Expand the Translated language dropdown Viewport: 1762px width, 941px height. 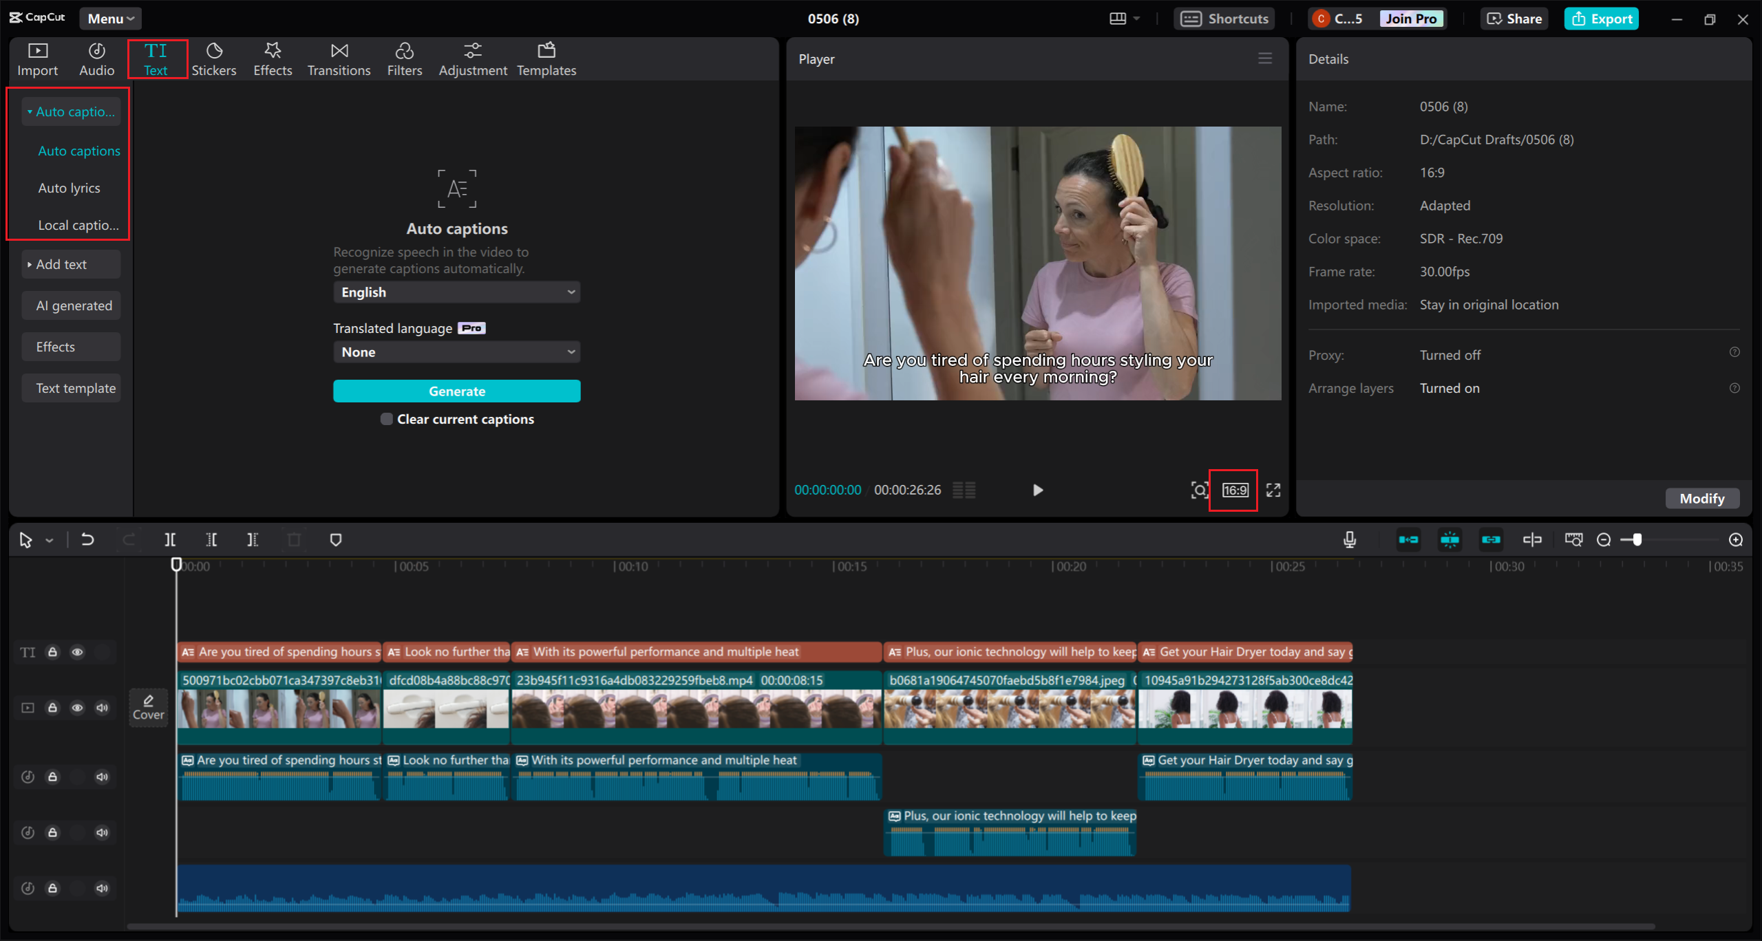tap(454, 351)
